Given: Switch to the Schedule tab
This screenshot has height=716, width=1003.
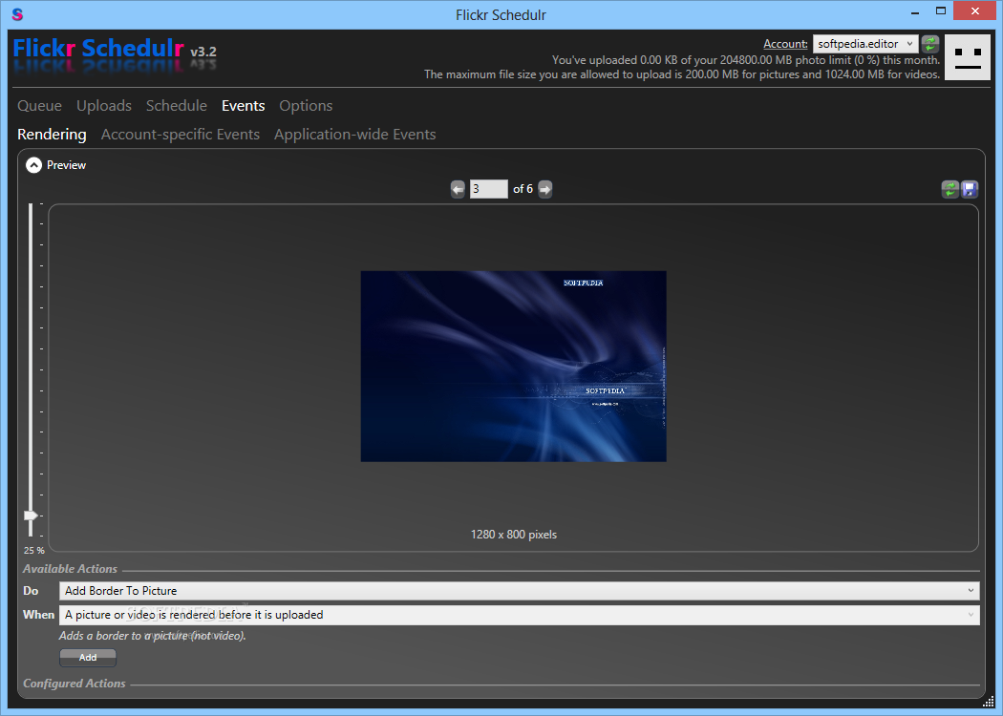Looking at the screenshot, I should pyautogui.click(x=177, y=105).
